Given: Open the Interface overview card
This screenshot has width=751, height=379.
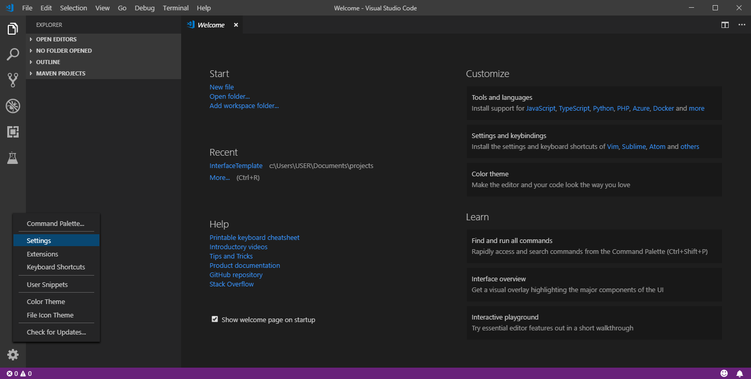Looking at the screenshot, I should click(594, 284).
